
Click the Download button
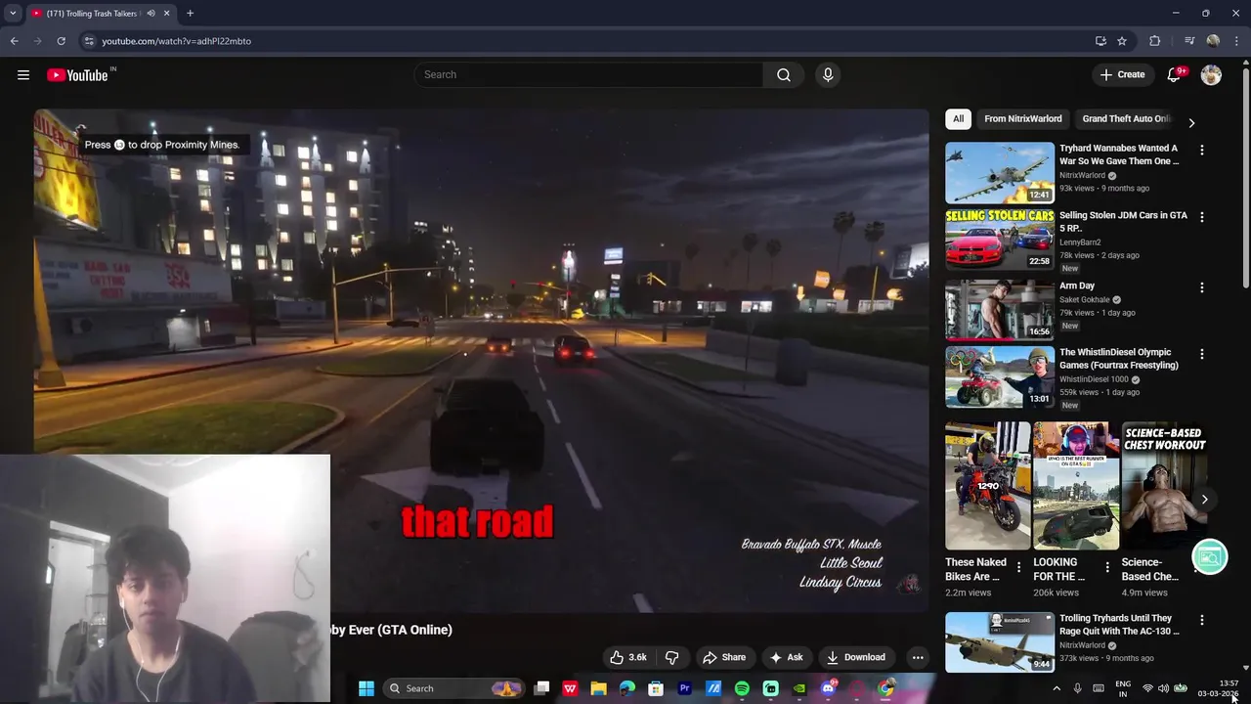855,657
